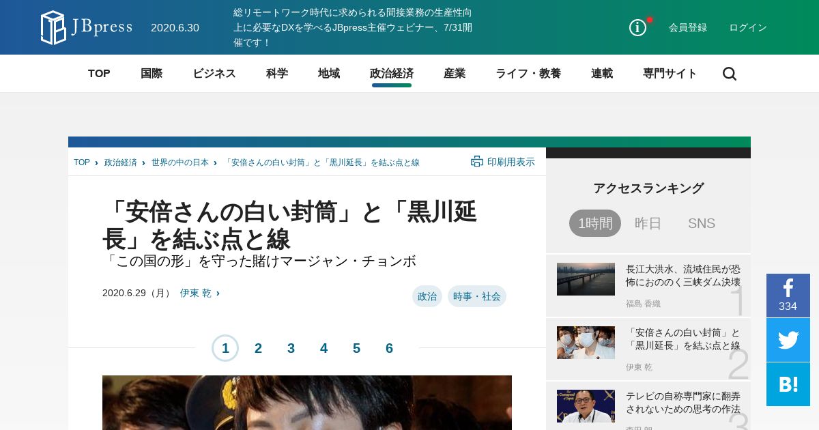Viewport: 819px width, 430px height.
Task: Open the information notification icon
Action: coord(637,27)
